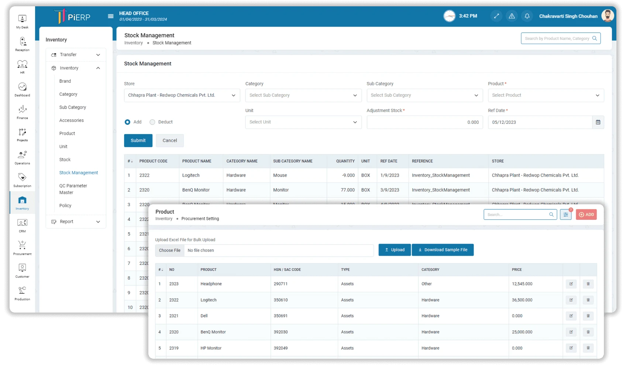Open My Desk in the sidebar

(x=22, y=21)
